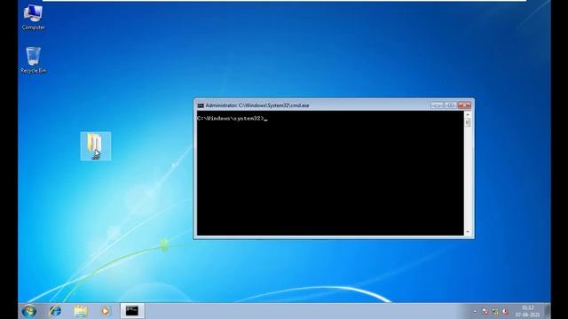Click inside the Command Prompt console area
Viewport: 568px width, 319px height.
tap(330, 174)
